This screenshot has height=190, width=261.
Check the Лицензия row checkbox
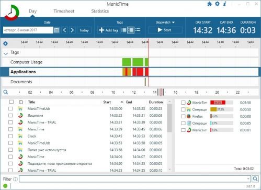coord(10,115)
